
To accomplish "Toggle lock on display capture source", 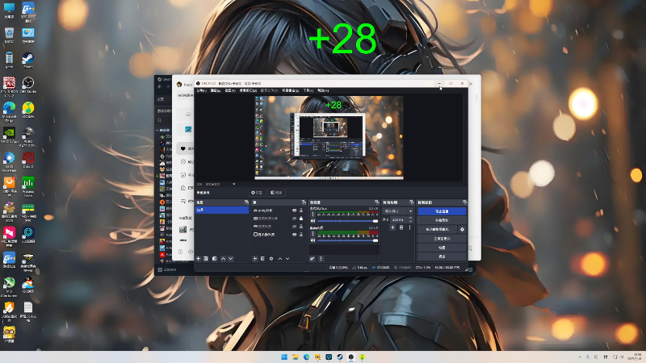I will (x=301, y=234).
